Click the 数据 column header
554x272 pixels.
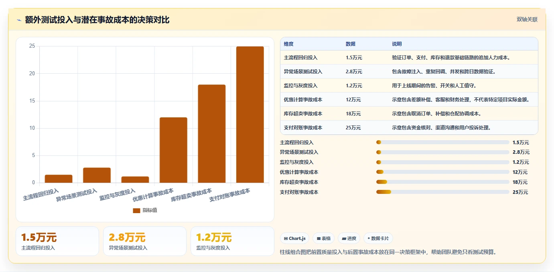point(350,44)
